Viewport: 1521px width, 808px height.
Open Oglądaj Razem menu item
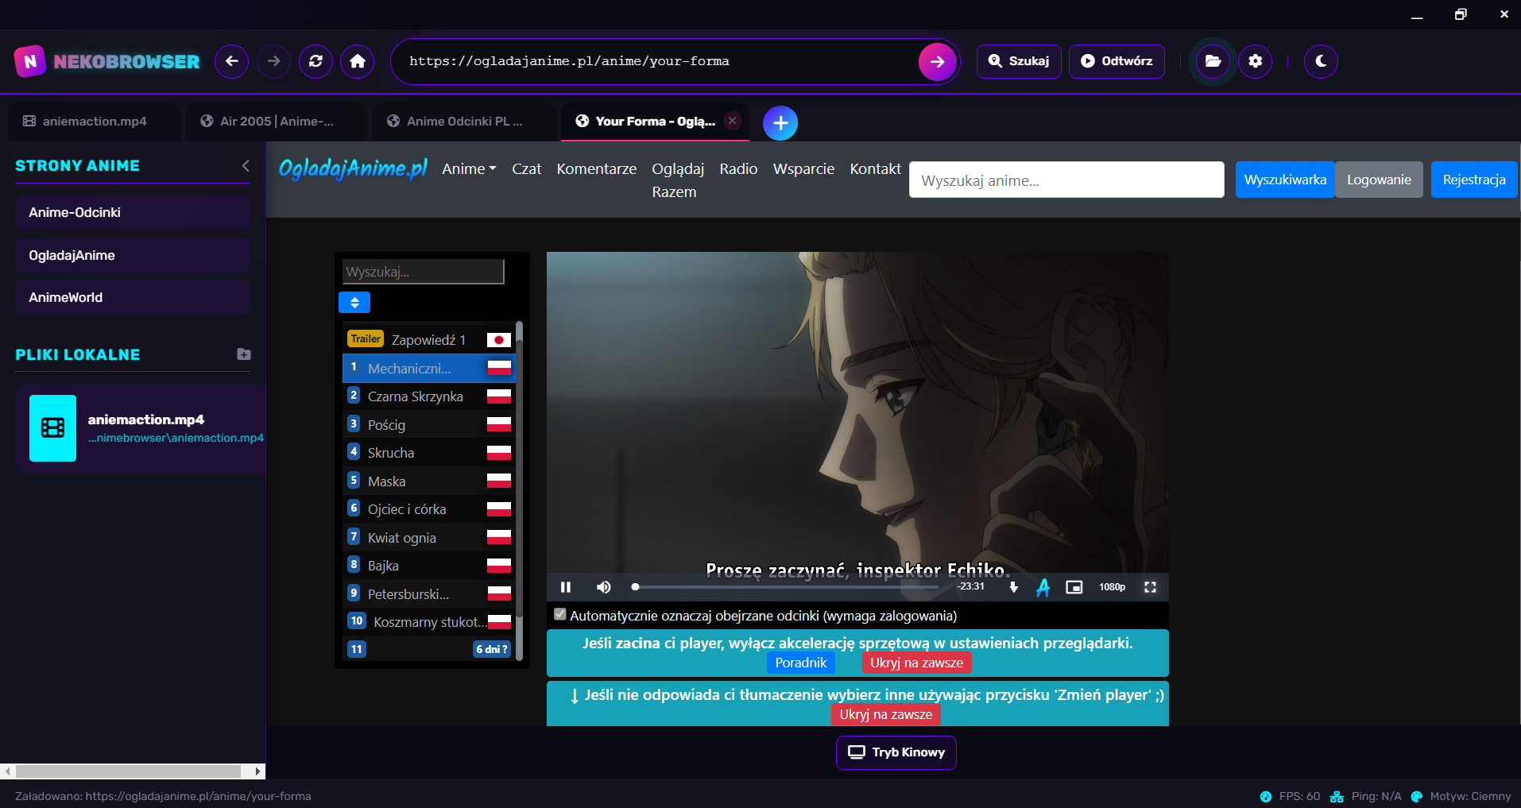678,180
